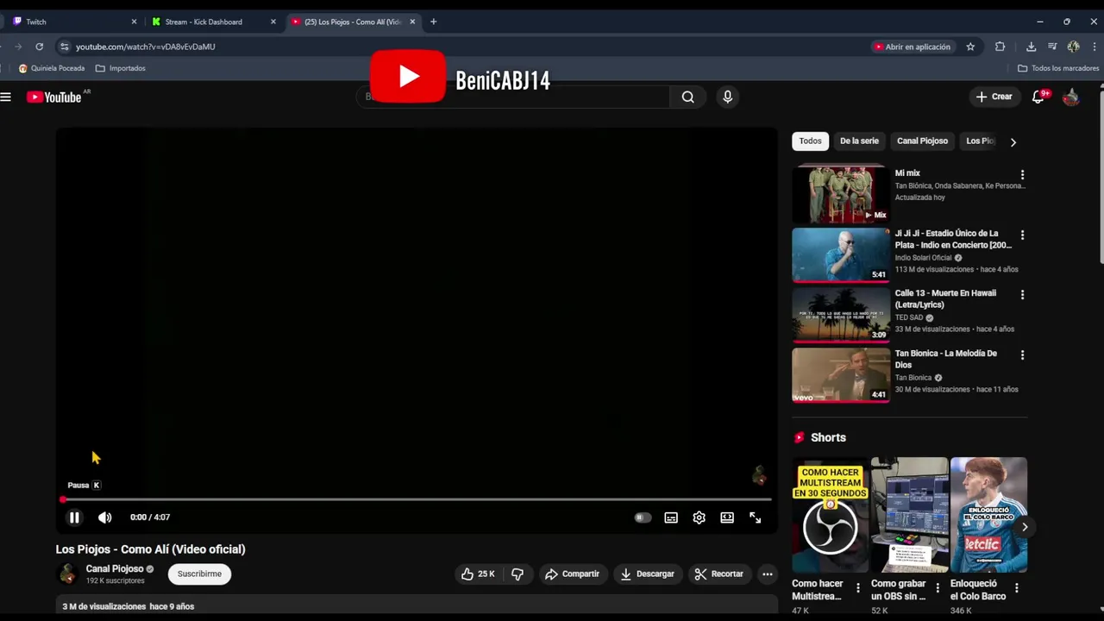1104x621 pixels.
Task: Open Ji Ji Ji Estadio Único video
Action: [841, 254]
